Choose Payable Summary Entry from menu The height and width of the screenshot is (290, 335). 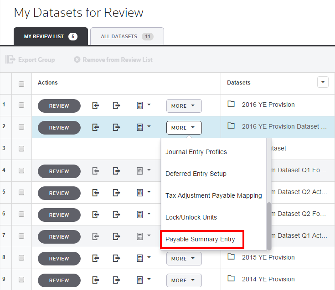(x=201, y=239)
